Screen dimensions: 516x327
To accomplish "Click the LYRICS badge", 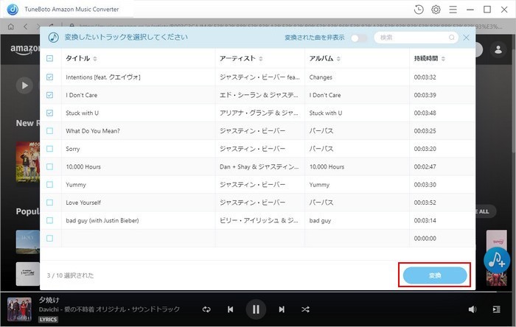I will coord(48,320).
